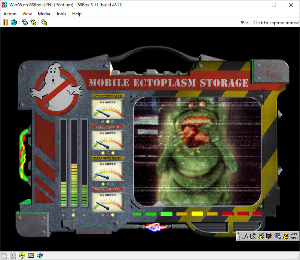Click the Containment Level UV meter

pos(108,109)
